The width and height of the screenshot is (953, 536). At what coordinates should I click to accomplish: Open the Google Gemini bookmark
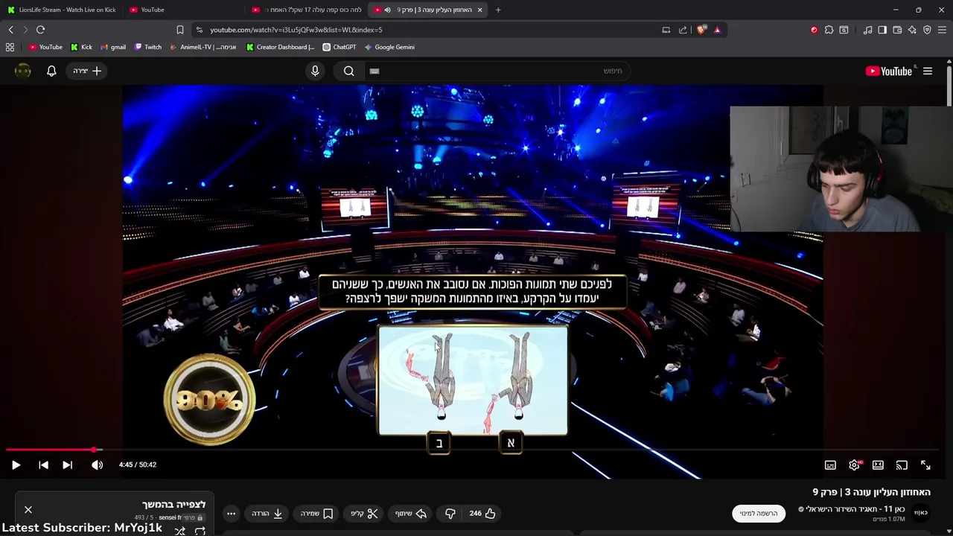coord(389,47)
